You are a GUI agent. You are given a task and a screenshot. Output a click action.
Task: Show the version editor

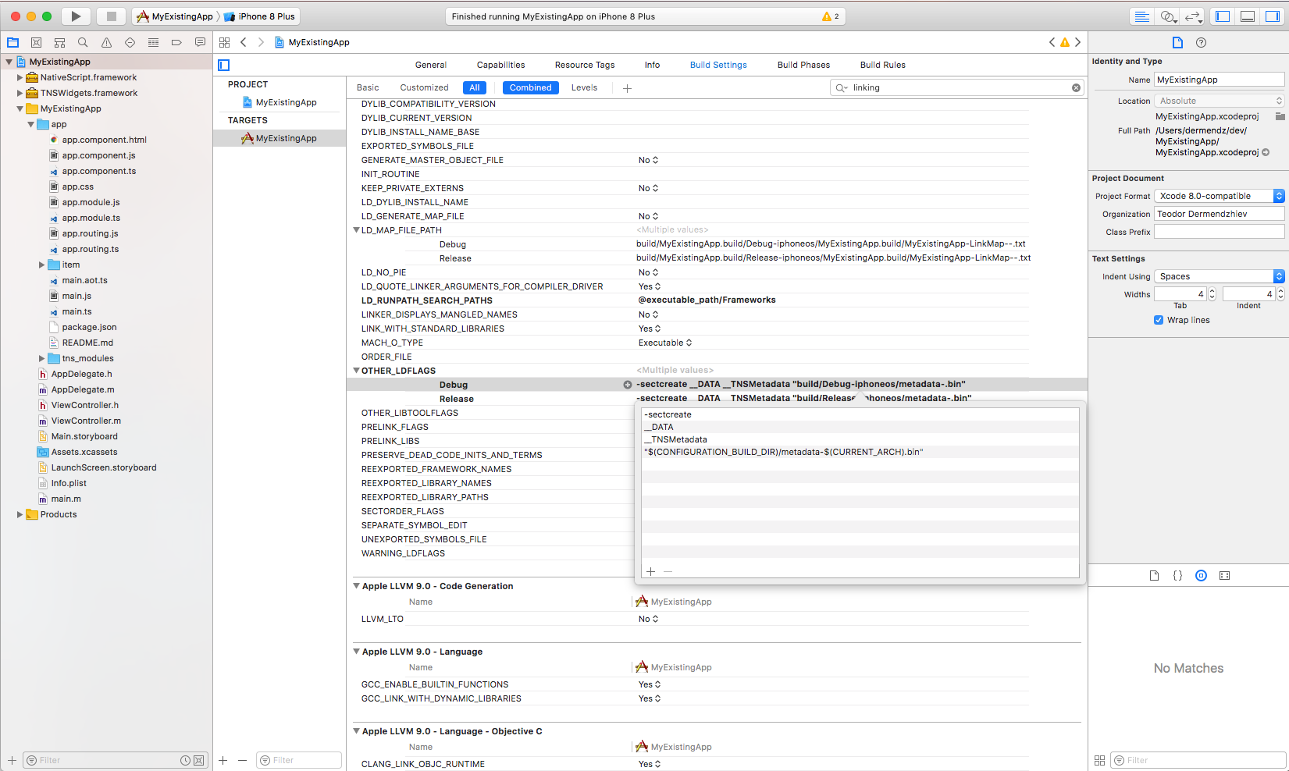(1192, 16)
